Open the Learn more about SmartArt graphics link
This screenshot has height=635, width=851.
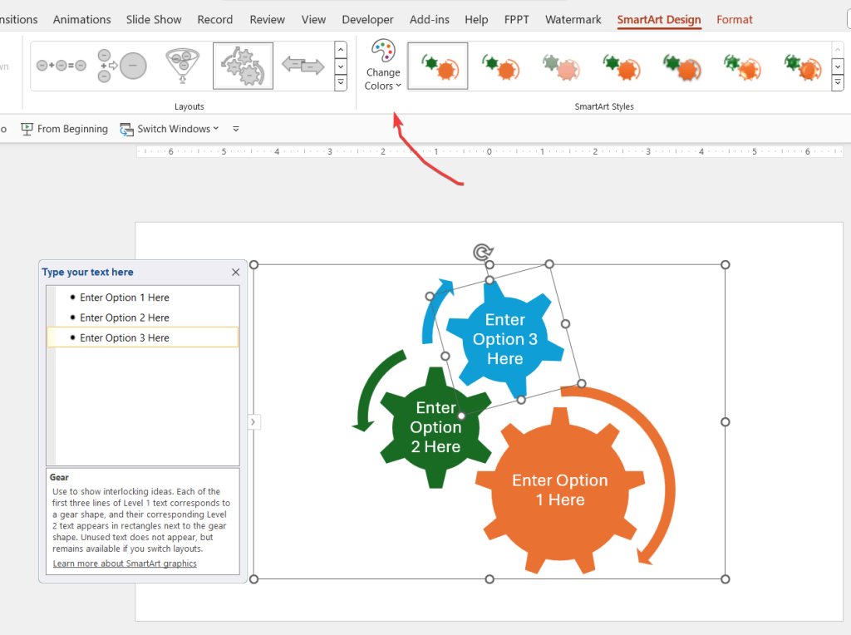pos(124,563)
